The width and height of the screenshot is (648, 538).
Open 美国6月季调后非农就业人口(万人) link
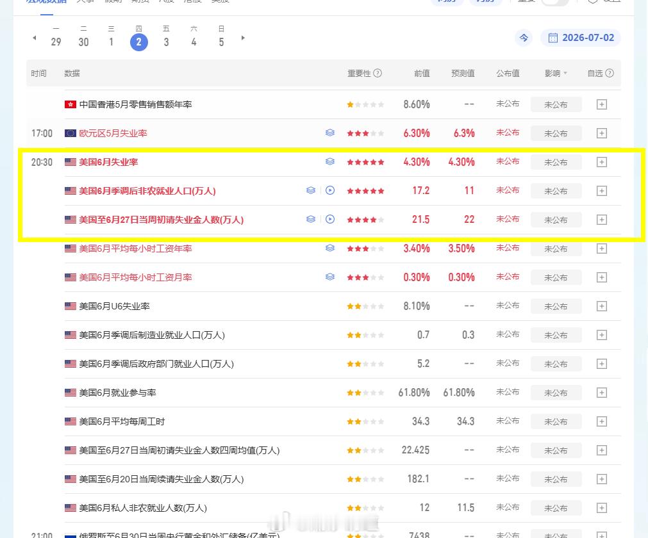click(x=147, y=191)
